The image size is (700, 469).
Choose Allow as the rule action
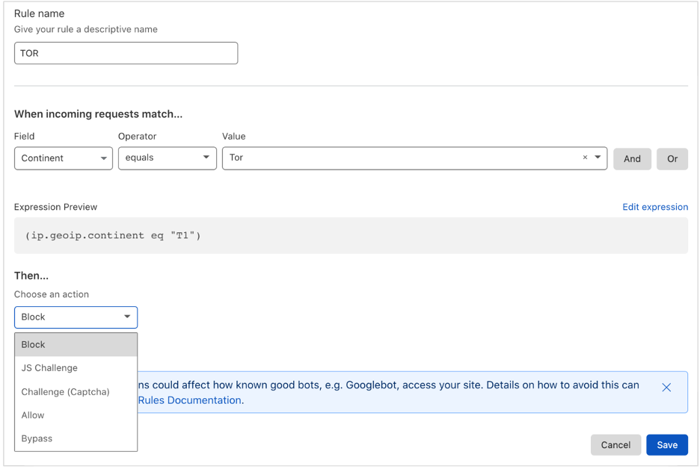76,414
